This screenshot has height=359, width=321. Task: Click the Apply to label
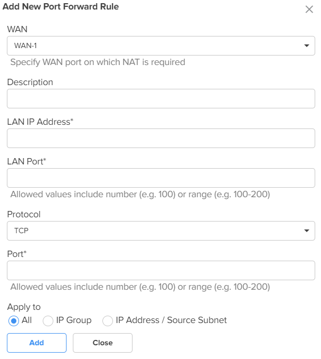coord(24,307)
